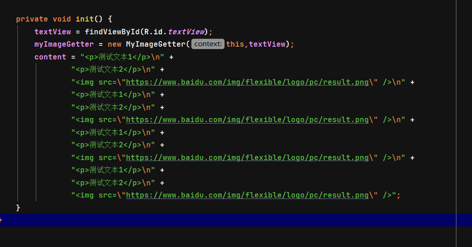Click the 'private' keyword
This screenshot has width=472, height=247.
tap(32, 19)
